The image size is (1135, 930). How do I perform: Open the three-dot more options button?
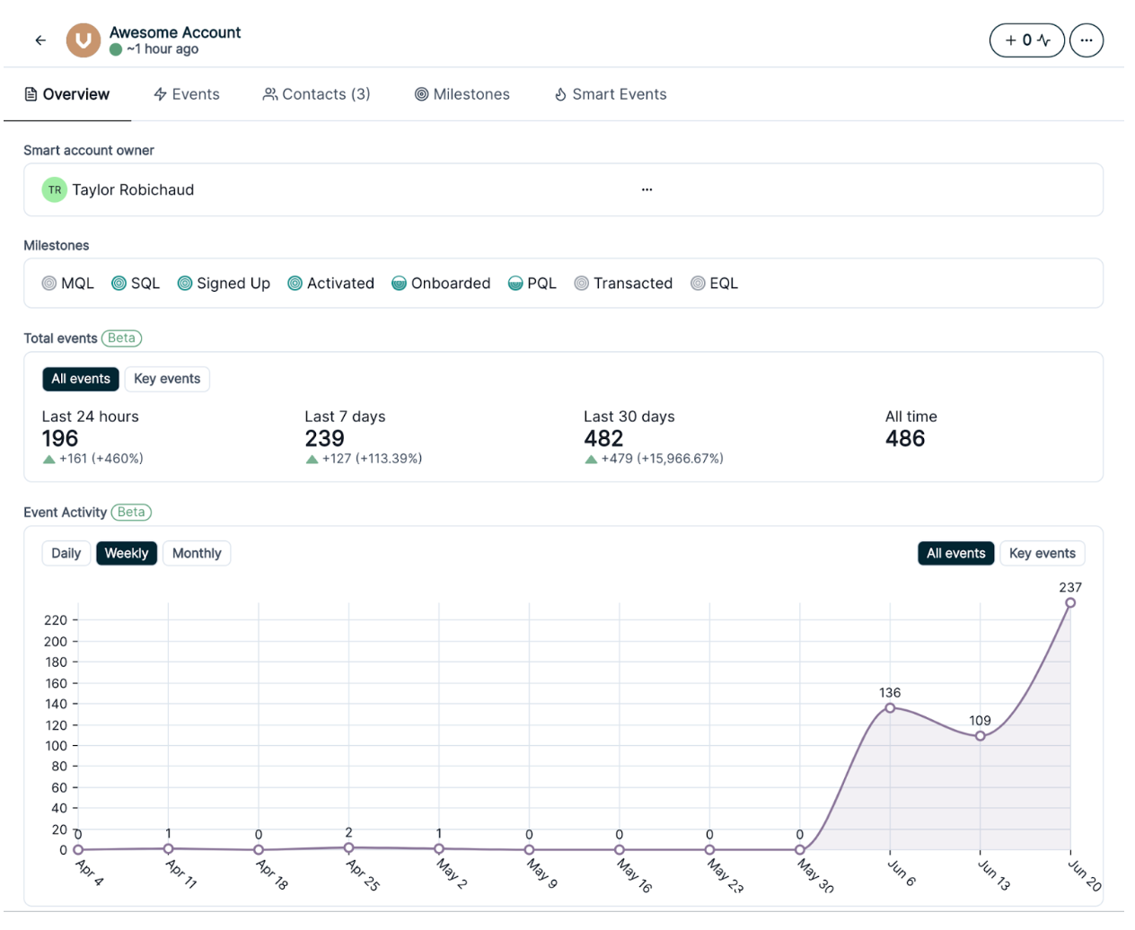[1086, 40]
